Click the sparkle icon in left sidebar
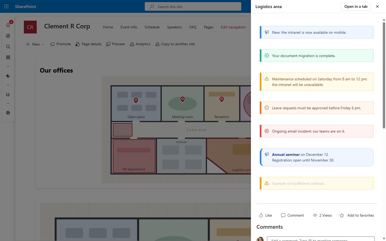Screen dimensions: 386x241 click(8, 76)
